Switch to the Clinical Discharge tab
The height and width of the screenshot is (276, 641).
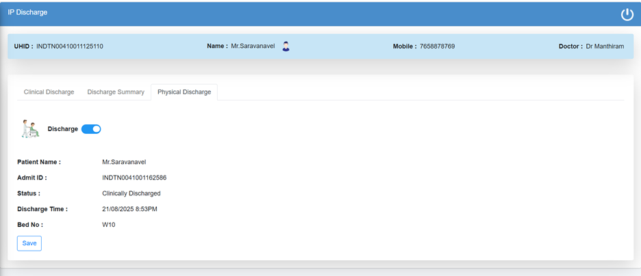point(49,92)
